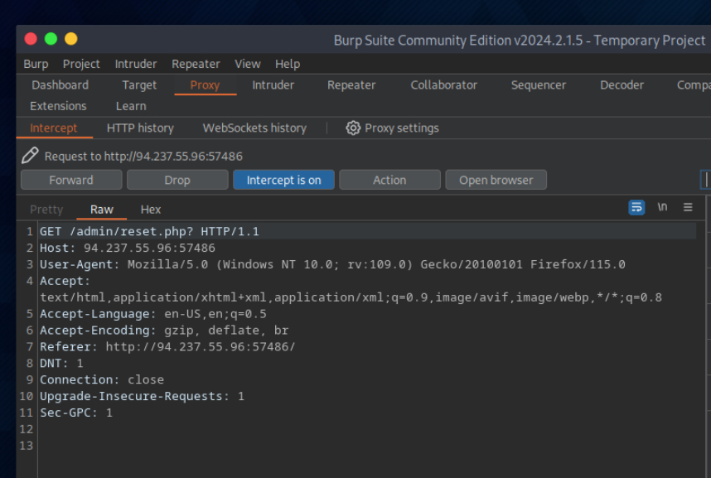Viewport: 711px width, 478px height.
Task: Open the Decoder tab
Action: coord(622,84)
